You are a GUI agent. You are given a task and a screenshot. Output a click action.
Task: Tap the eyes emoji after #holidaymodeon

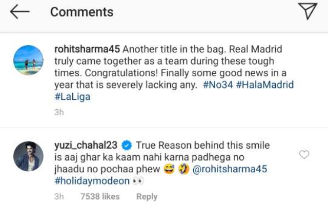(139, 181)
